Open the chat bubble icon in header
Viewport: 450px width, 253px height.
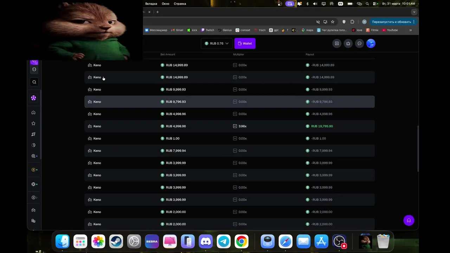(x=359, y=44)
